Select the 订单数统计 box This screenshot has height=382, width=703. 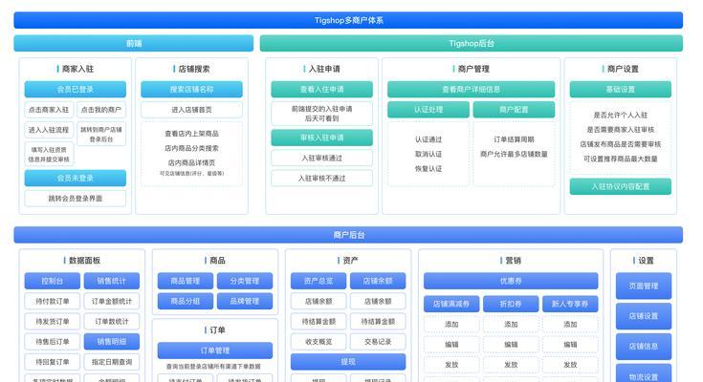(112, 322)
